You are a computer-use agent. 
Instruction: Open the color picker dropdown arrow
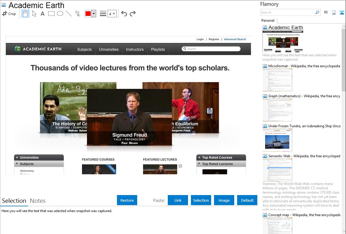(x=94, y=14)
